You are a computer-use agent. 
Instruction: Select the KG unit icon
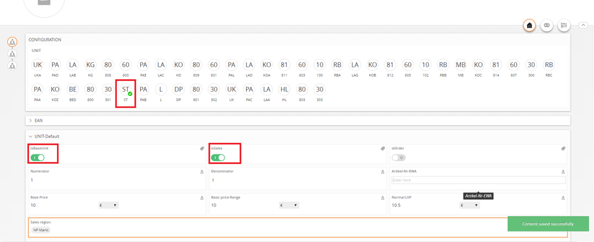[90, 65]
